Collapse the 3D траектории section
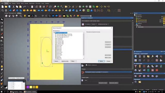Screen dimensions: 165x93 pyautogui.click(x=164, y=73)
